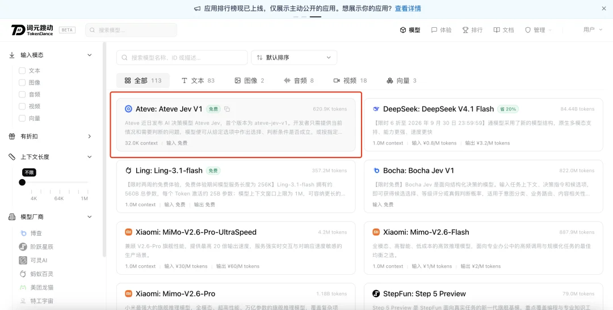The image size is (613, 310).
Task: Check the 文本 input modality box
Action: pyautogui.click(x=22, y=71)
